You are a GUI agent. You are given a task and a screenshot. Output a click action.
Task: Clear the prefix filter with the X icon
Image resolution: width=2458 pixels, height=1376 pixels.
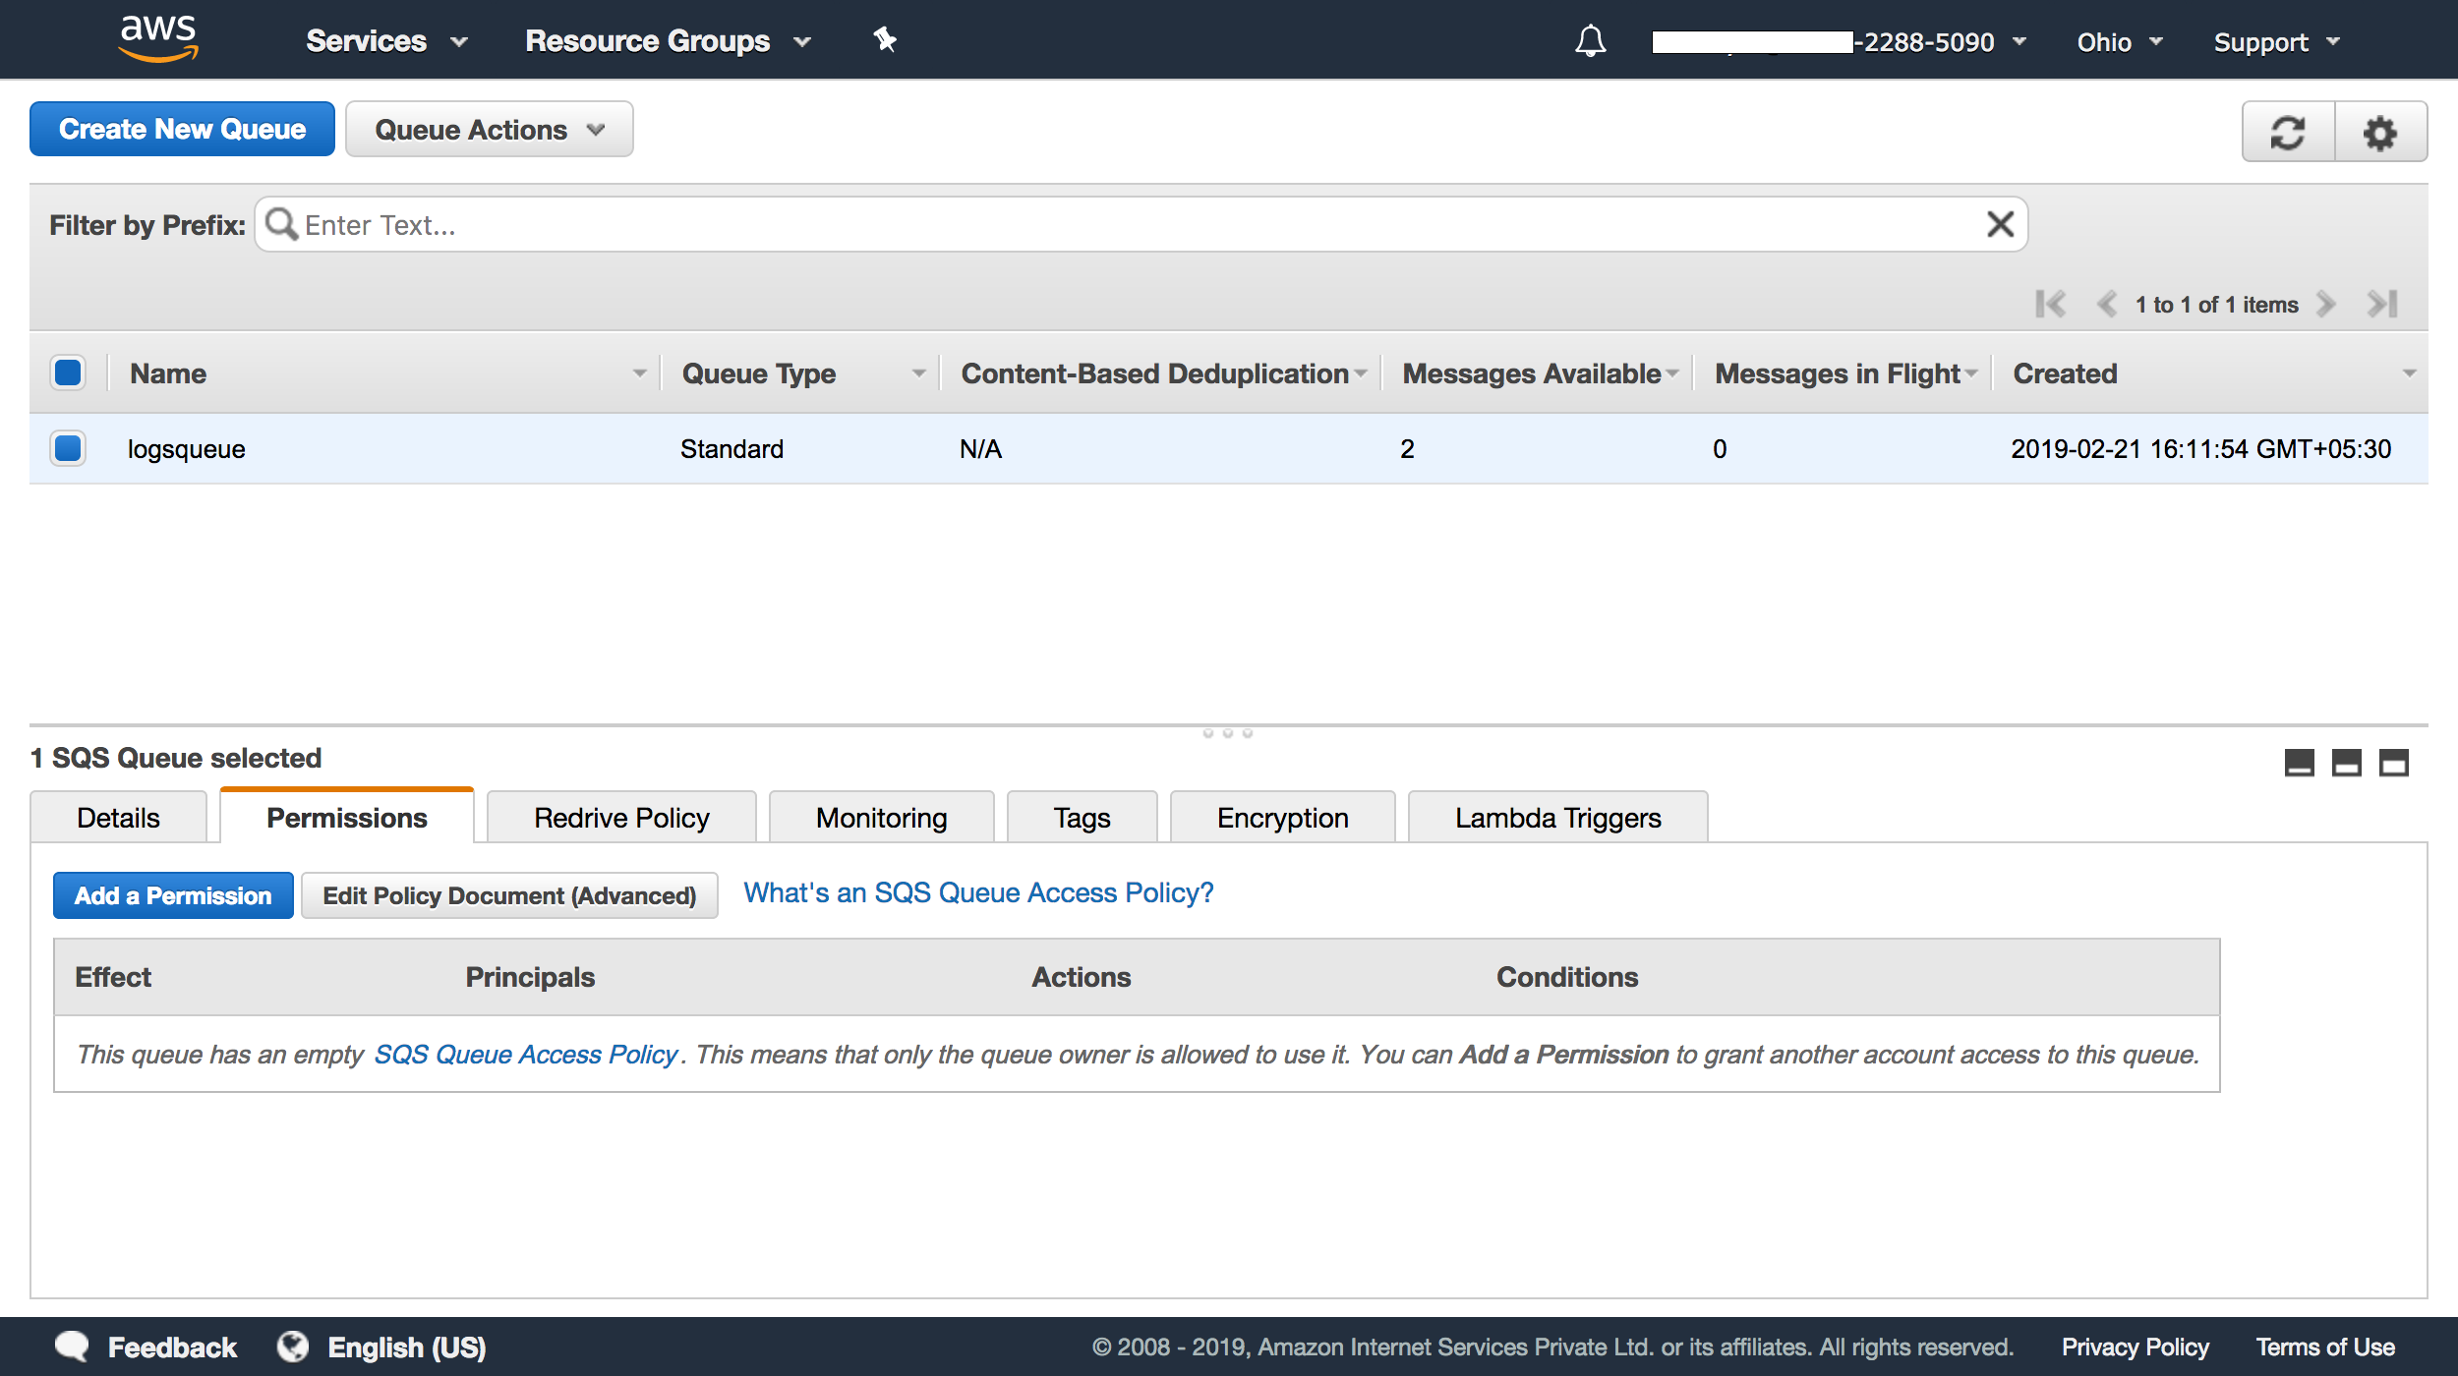[1999, 224]
